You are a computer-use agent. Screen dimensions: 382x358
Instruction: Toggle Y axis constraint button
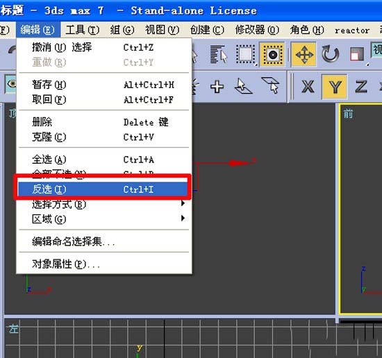tap(334, 87)
